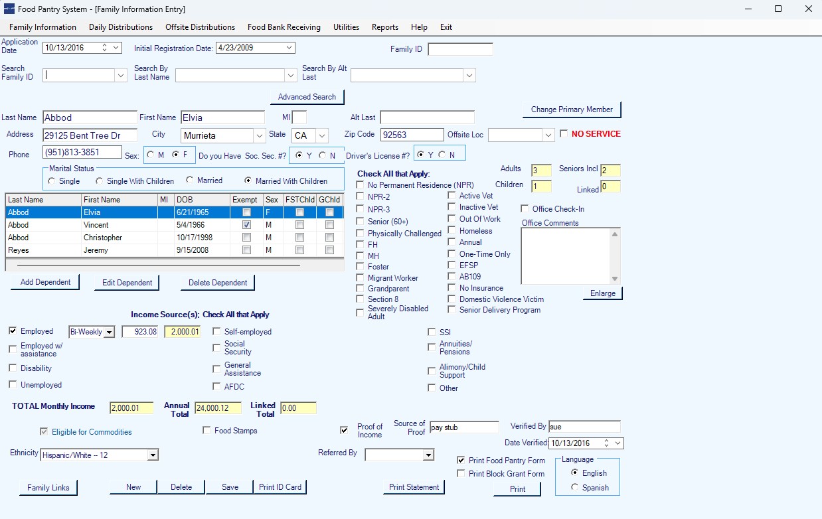Expand the Initial Registration Date dropdown
This screenshot has height=519, width=822.
pos(289,48)
